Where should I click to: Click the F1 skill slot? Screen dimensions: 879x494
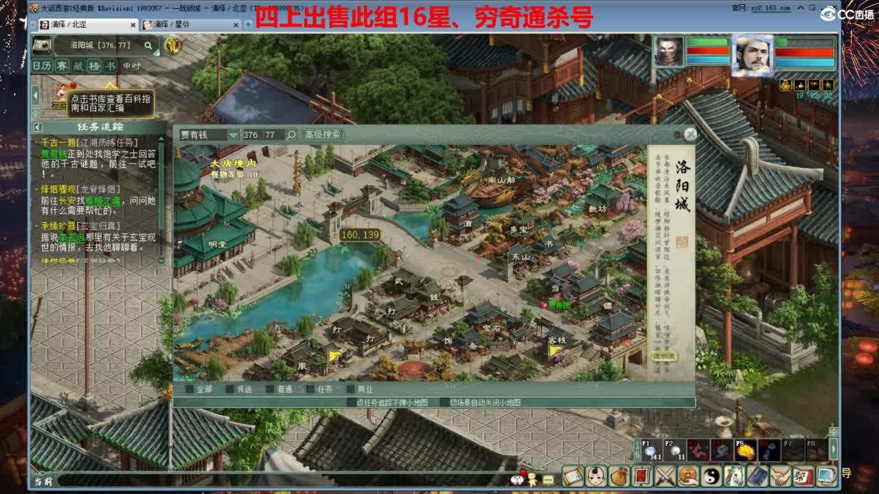[652, 450]
